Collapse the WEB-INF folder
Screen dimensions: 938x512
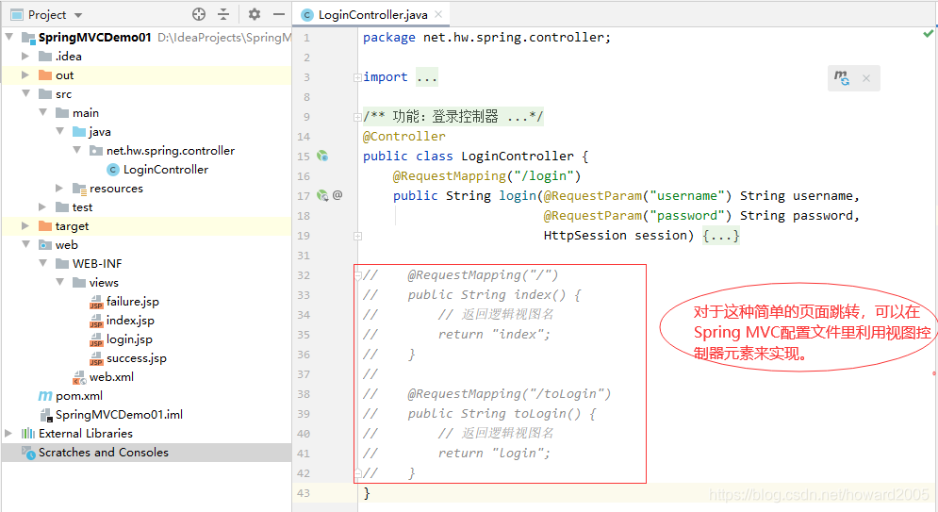(42, 263)
